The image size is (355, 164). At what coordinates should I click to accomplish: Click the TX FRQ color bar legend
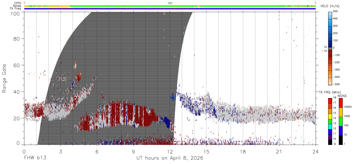[330, 121]
